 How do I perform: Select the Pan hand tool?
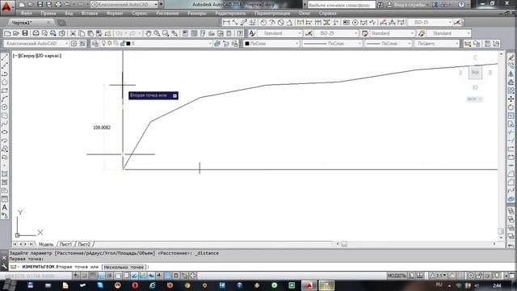point(149,33)
